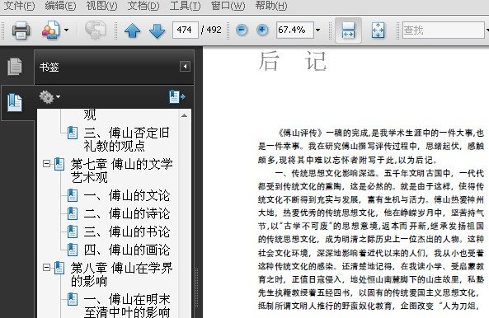Go to next page with down arrow

coord(157,30)
